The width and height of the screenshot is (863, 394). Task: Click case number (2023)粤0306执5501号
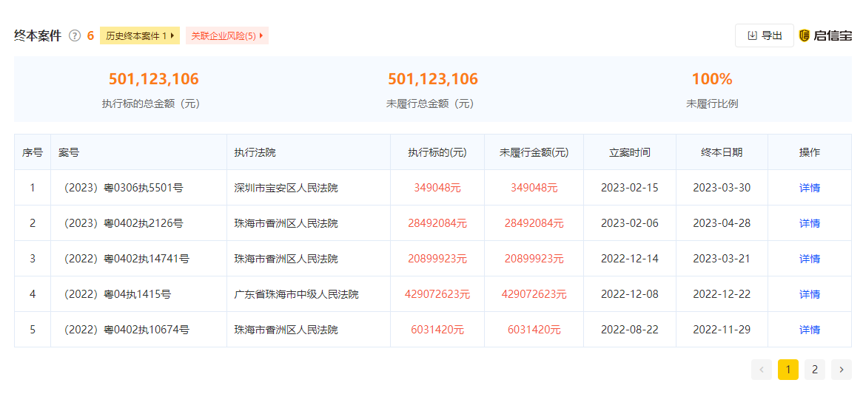[x=121, y=188]
